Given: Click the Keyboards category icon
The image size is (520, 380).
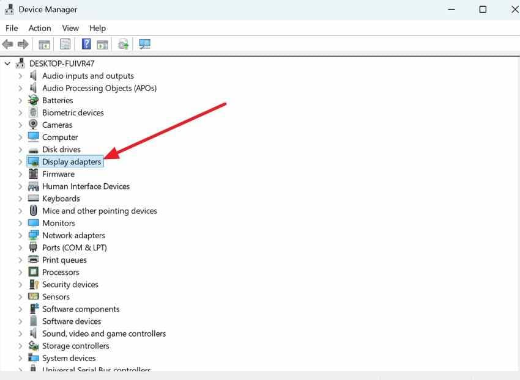Looking at the screenshot, I should (x=34, y=198).
